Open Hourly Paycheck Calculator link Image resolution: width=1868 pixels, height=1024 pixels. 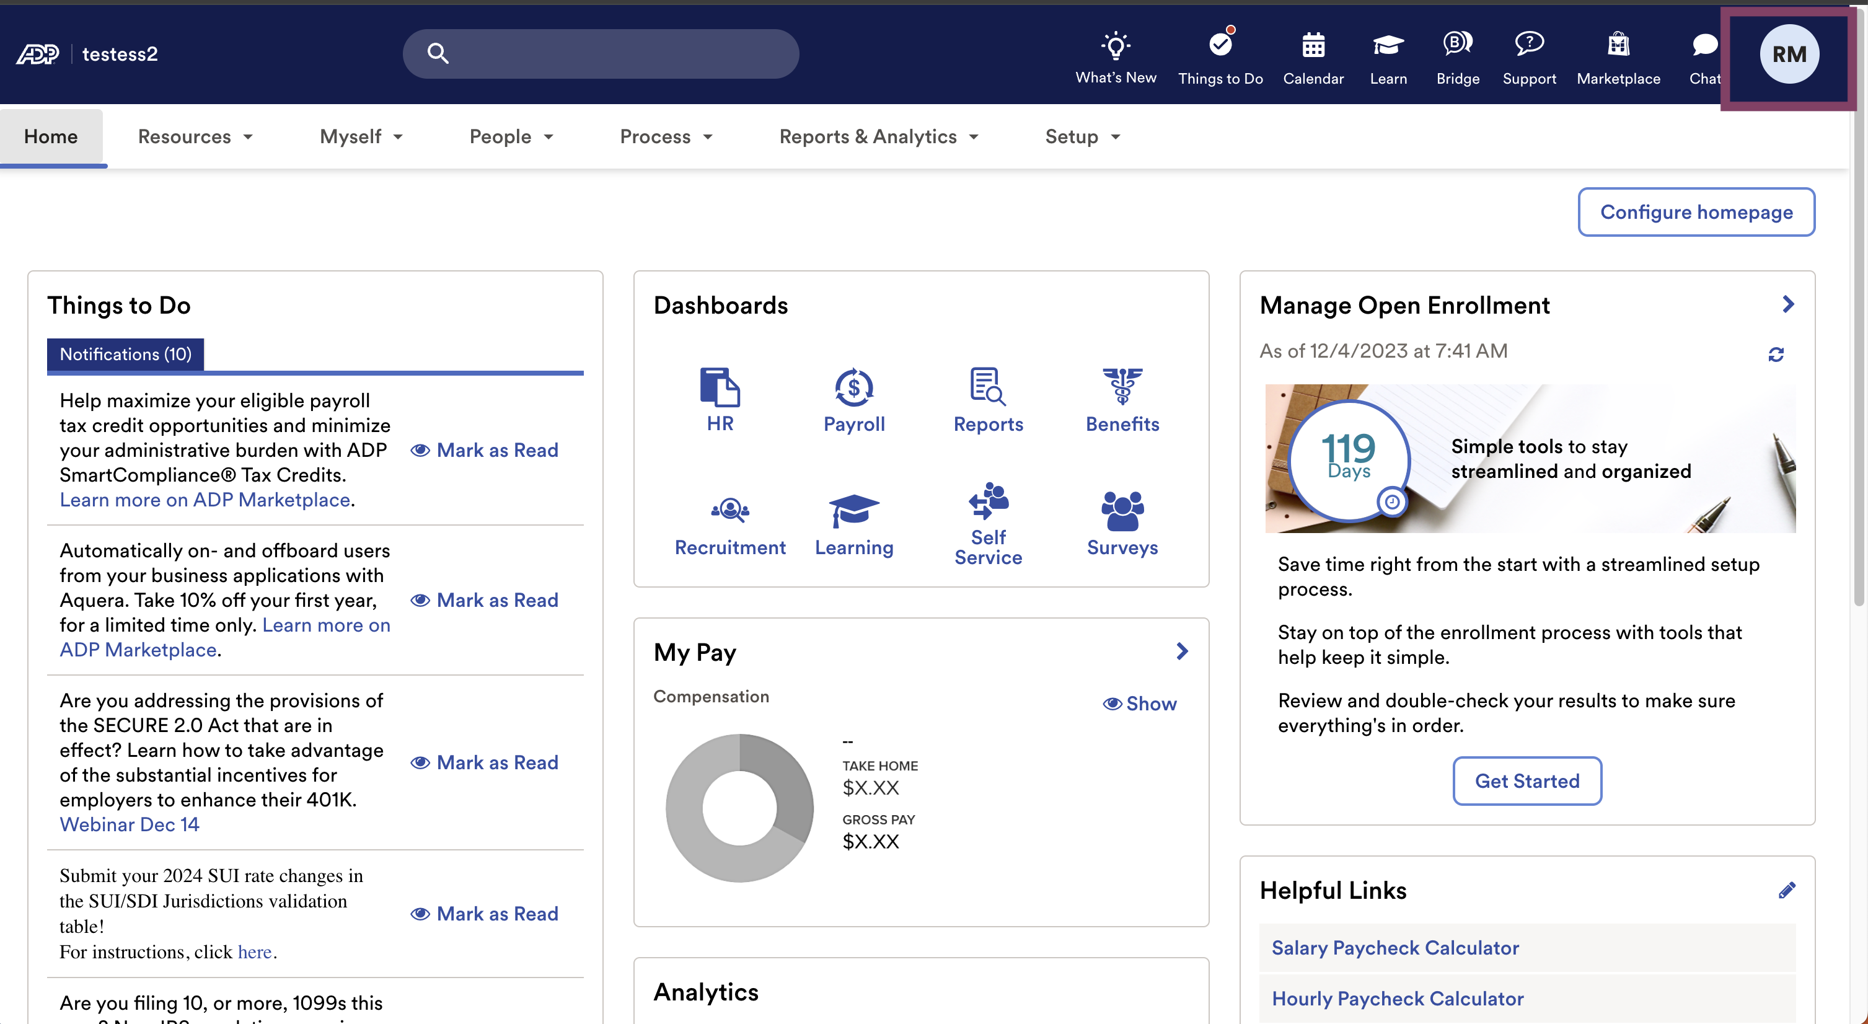pyautogui.click(x=1398, y=998)
